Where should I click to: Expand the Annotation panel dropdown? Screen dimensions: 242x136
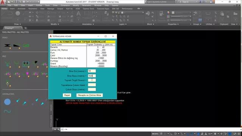88,24
